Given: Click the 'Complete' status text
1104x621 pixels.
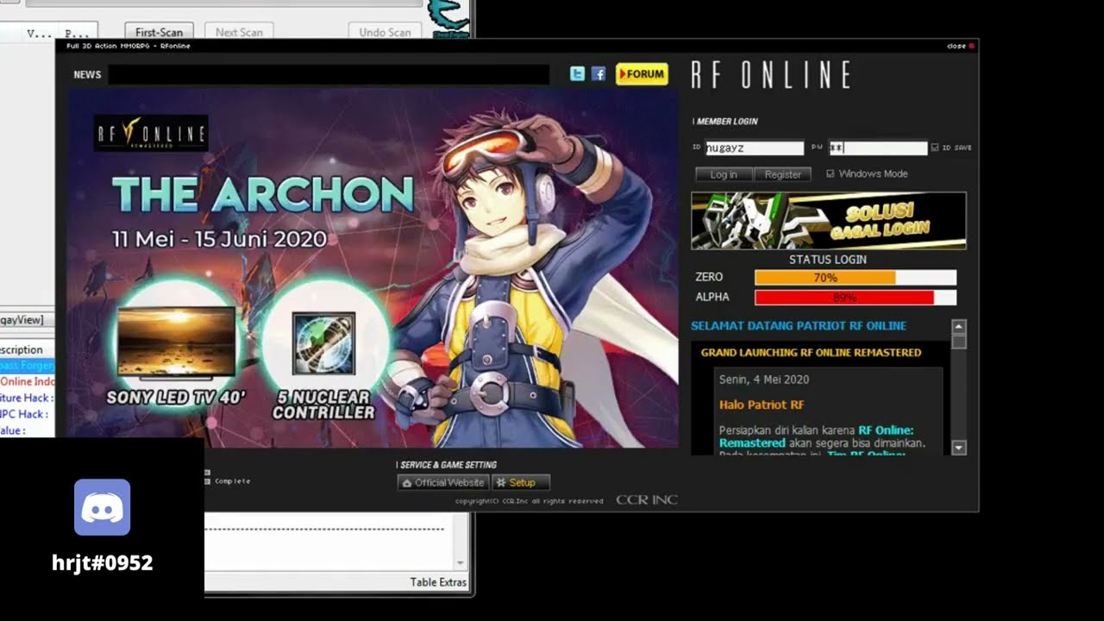Looking at the screenshot, I should tap(233, 481).
